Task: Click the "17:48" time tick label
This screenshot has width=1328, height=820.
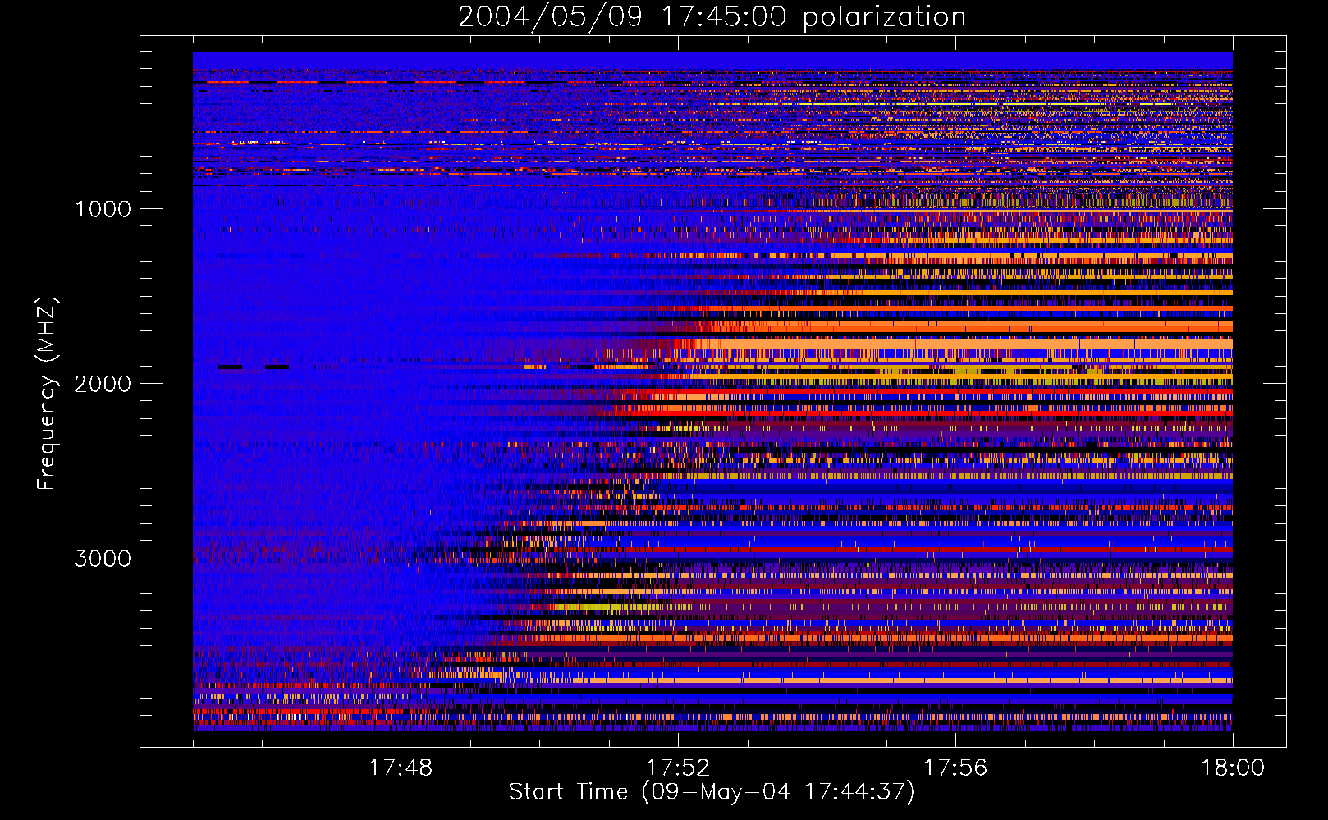Action: (x=401, y=768)
